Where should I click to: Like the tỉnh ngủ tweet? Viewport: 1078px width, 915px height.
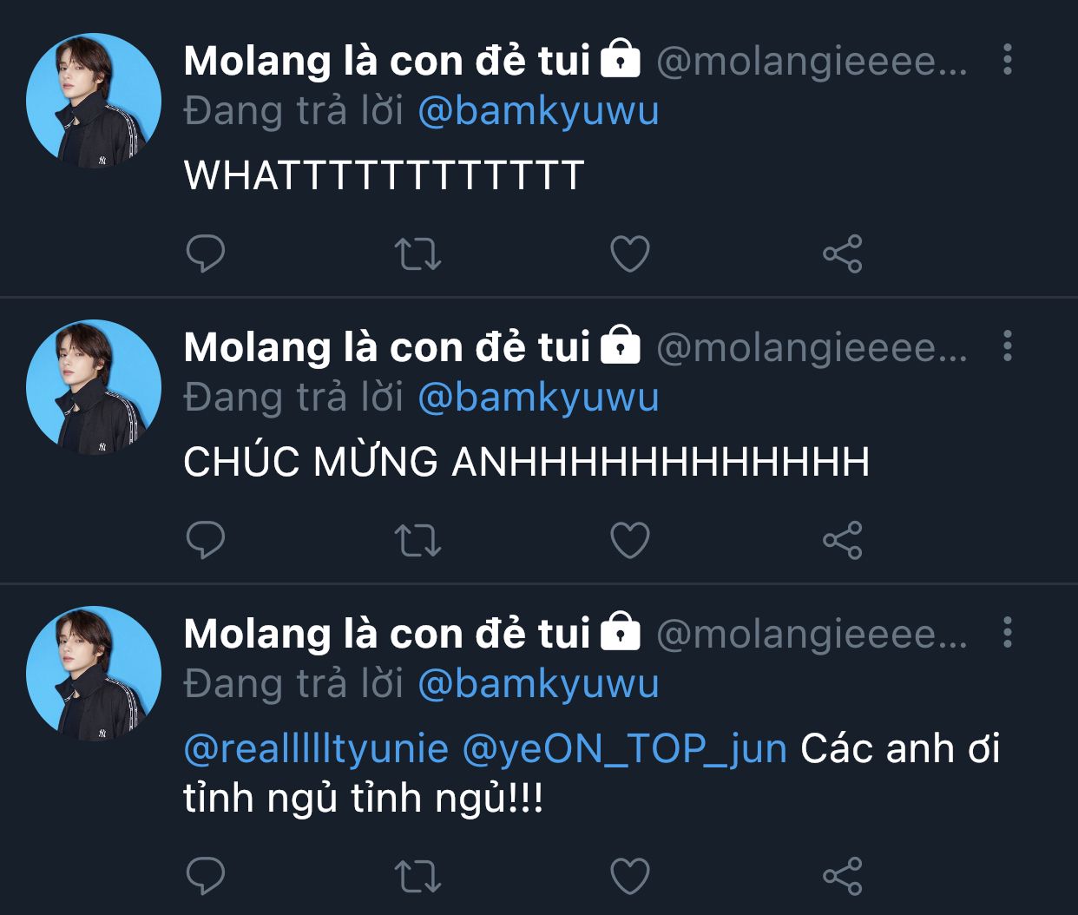(x=630, y=876)
